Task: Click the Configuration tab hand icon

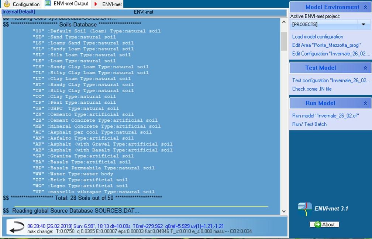Action: tap(7, 4)
